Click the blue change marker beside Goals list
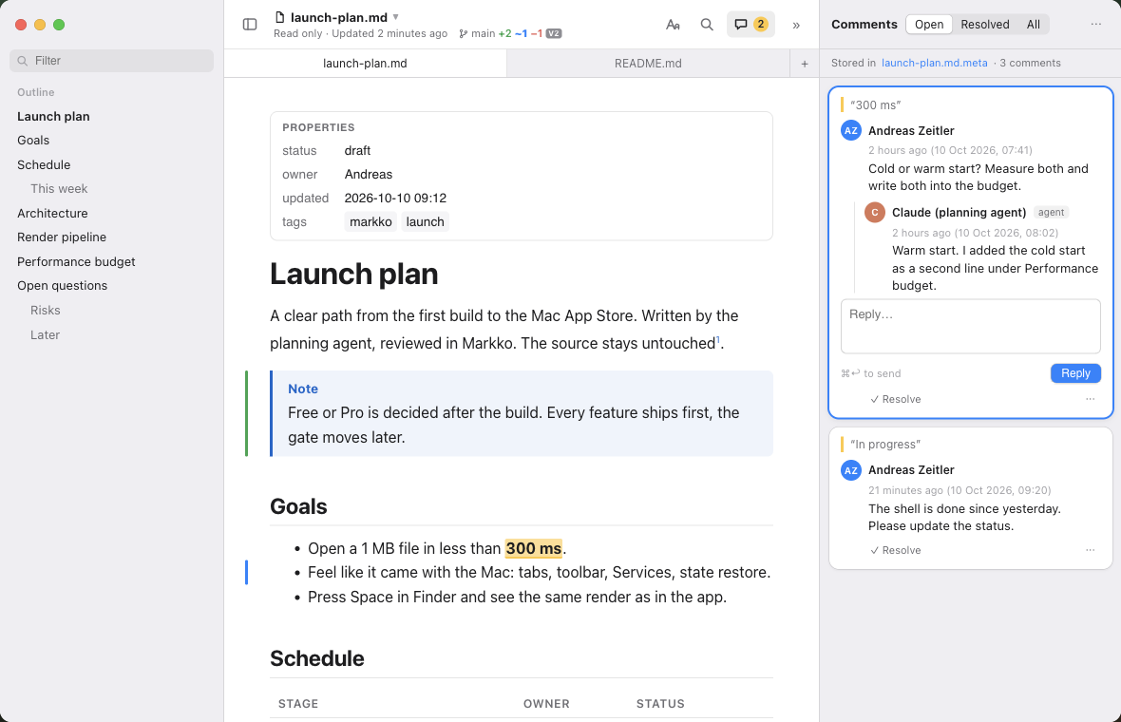 (247, 573)
